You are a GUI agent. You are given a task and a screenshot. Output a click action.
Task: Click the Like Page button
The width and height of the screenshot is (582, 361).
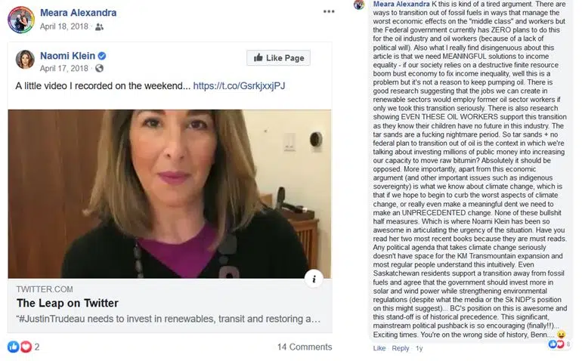coord(278,58)
